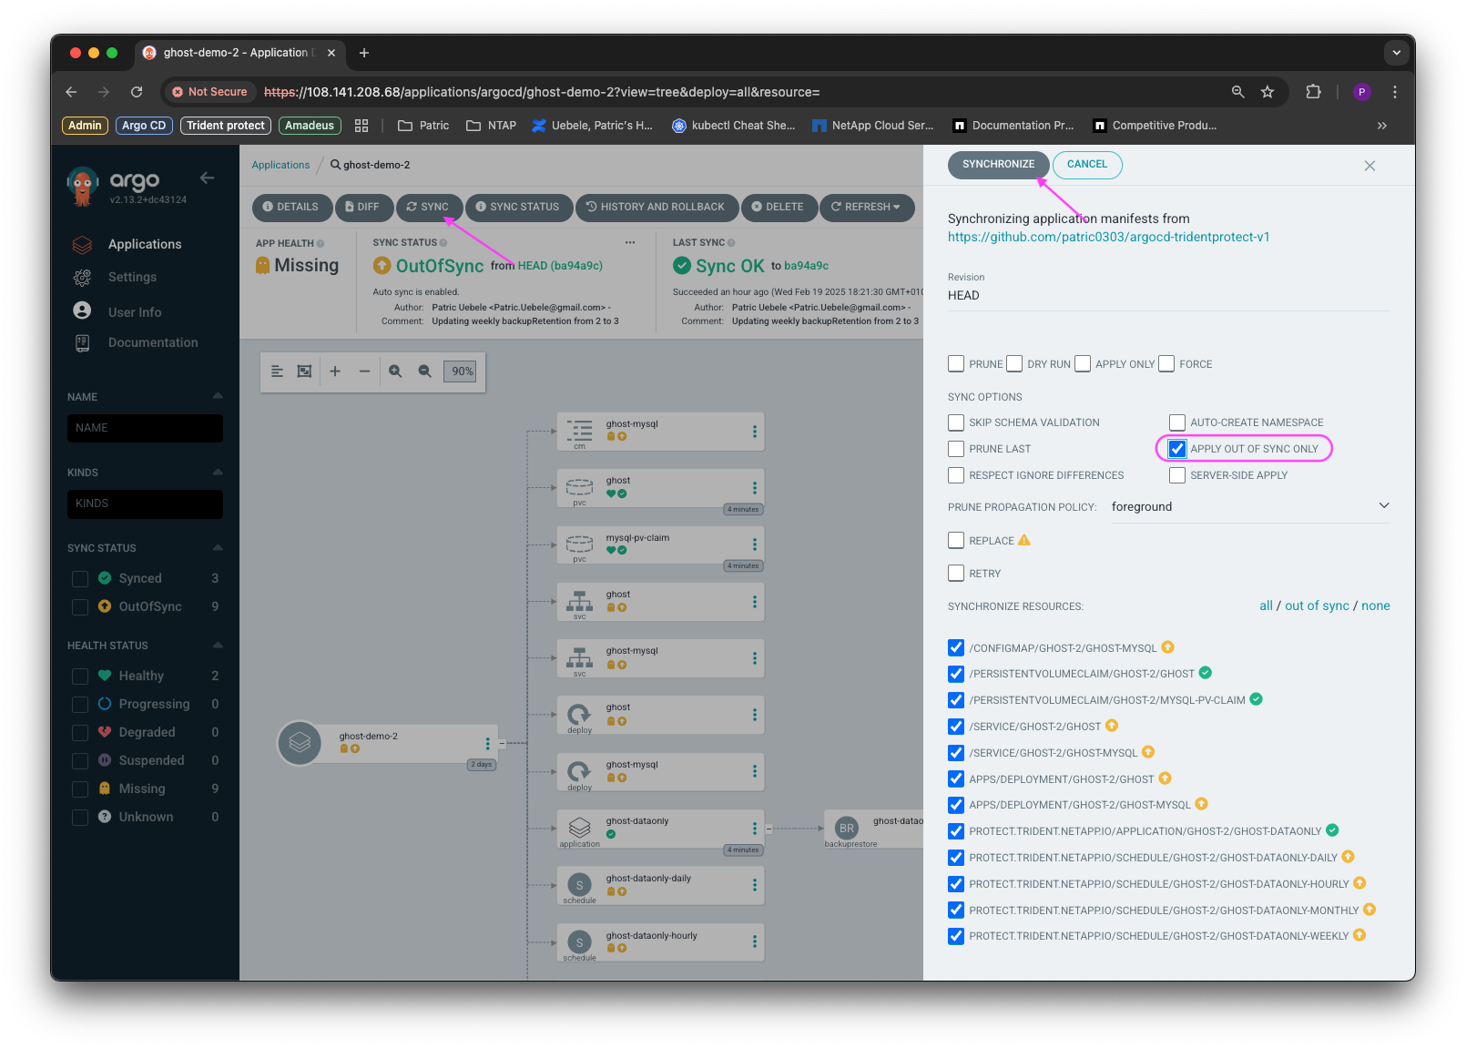Uncheck APPLY OUT OF SYNC ONLY
Image resolution: width=1466 pixels, height=1048 pixels.
tap(1177, 449)
